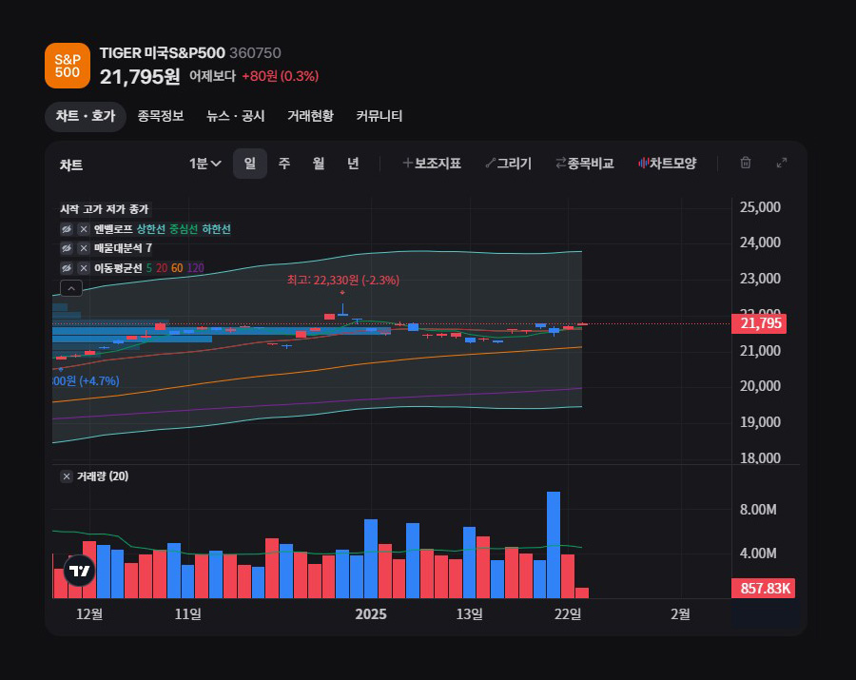Hide the 이동평균선 indicator via eye icon
The height and width of the screenshot is (680, 856).
pyautogui.click(x=67, y=268)
